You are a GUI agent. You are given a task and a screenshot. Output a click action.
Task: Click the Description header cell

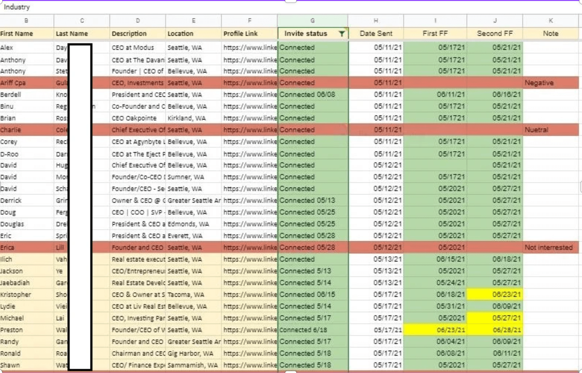(137, 33)
